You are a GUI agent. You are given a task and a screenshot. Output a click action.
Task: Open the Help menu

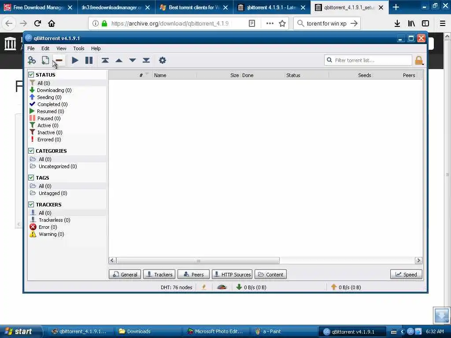[96, 48]
